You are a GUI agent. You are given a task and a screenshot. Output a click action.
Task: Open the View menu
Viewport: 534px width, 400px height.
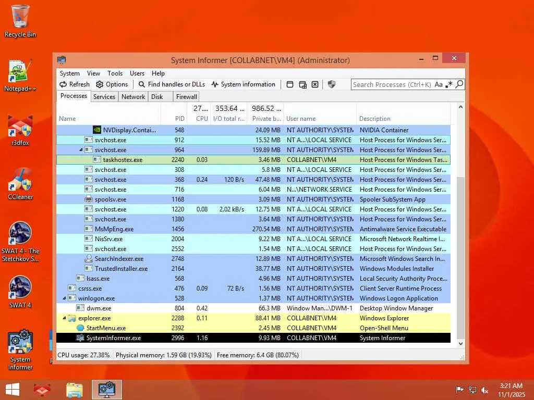tap(93, 73)
